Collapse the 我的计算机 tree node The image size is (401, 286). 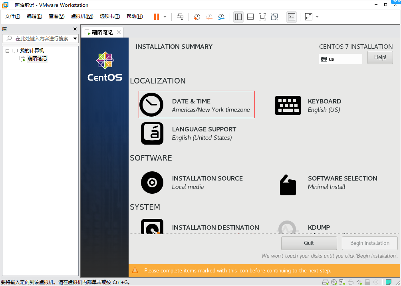[7, 51]
